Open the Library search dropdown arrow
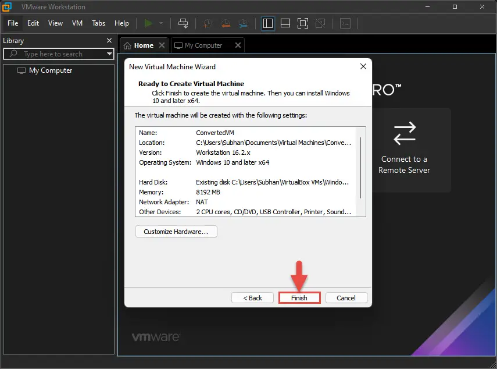The width and height of the screenshot is (497, 369). (x=109, y=54)
